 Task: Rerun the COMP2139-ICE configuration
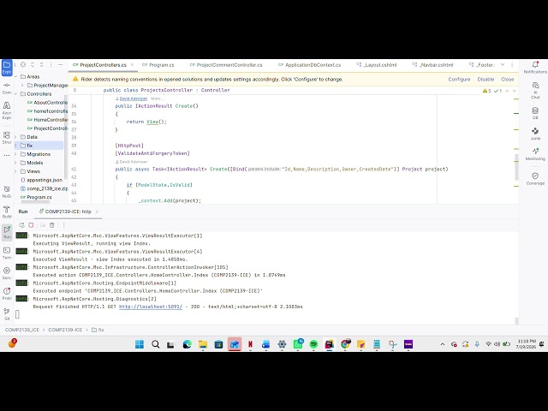pyautogui.click(x=21, y=225)
